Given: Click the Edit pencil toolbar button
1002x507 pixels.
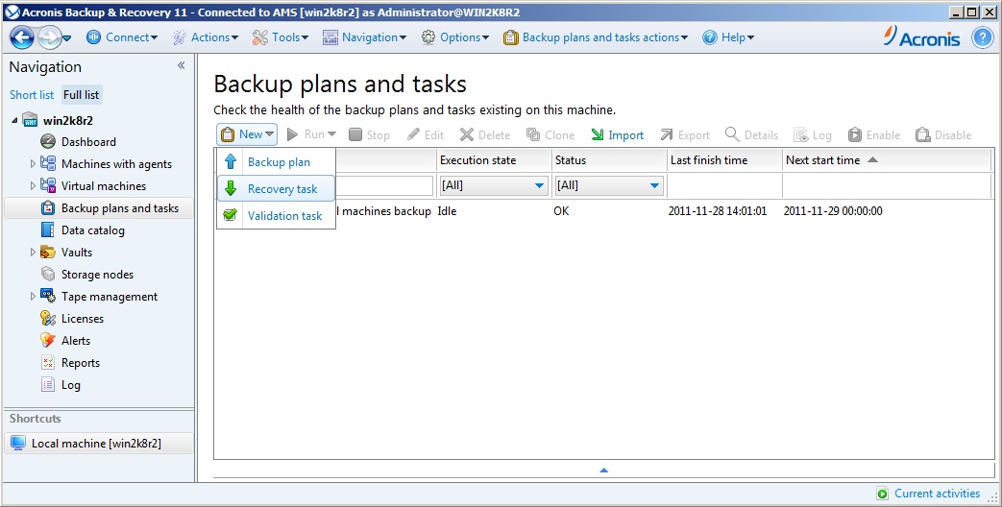Looking at the screenshot, I should (x=426, y=134).
